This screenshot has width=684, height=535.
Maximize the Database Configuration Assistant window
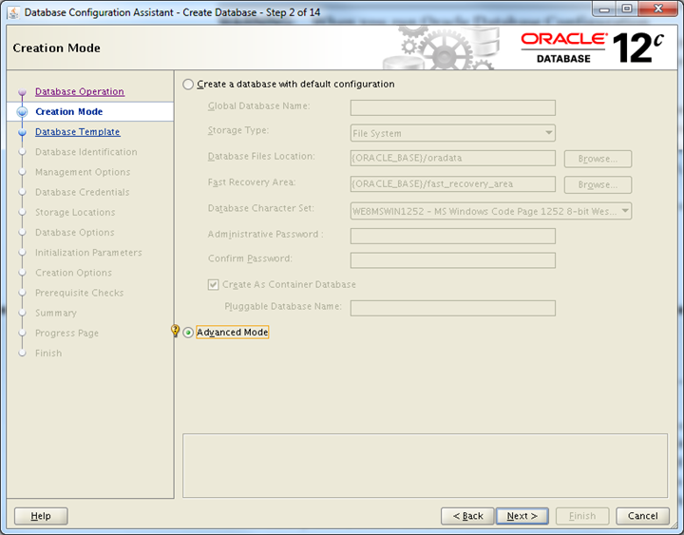click(x=627, y=10)
